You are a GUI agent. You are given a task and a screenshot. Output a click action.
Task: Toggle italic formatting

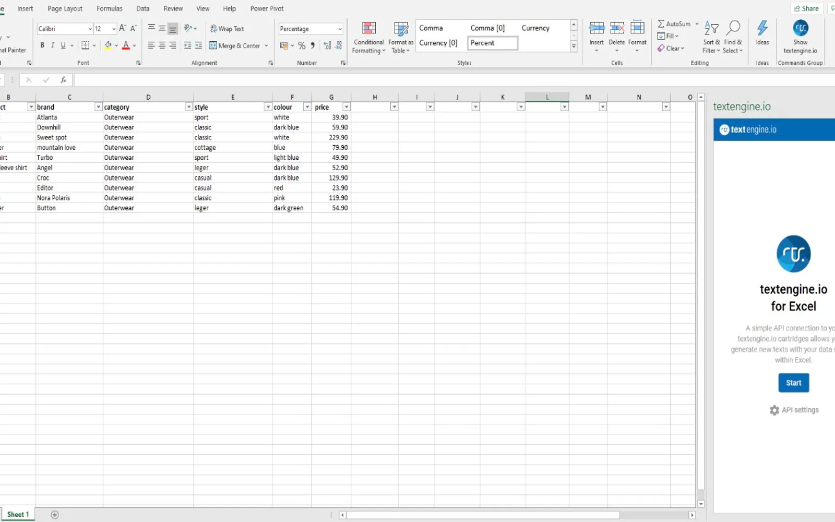click(x=53, y=45)
